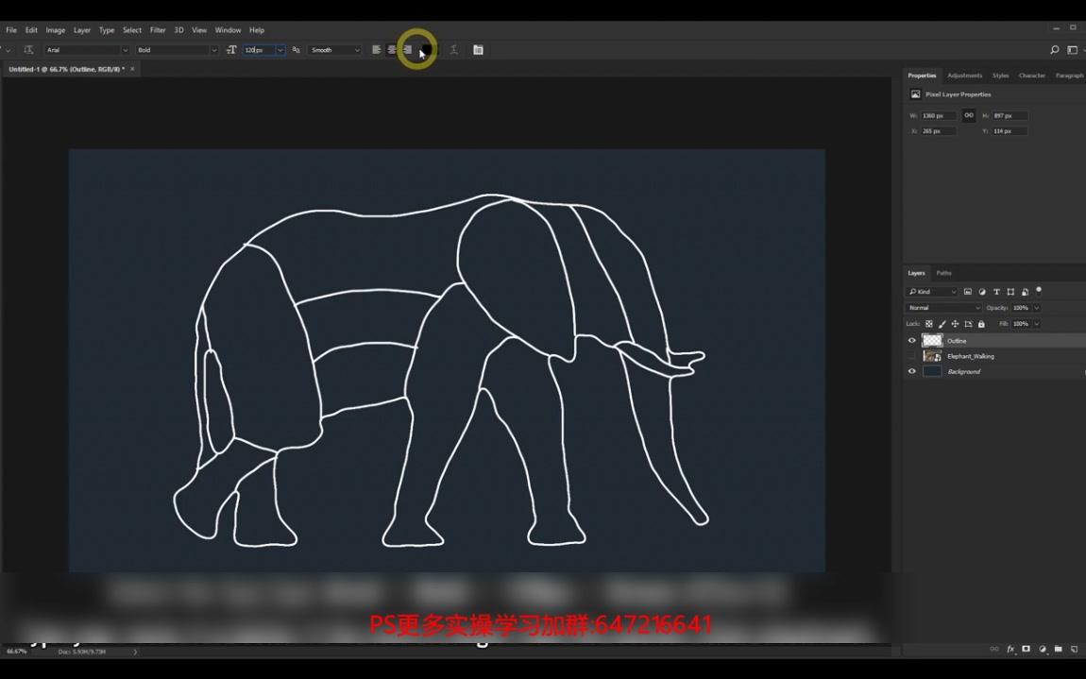Filter layers by Type using the T icon
The image size is (1086, 679).
996,292
